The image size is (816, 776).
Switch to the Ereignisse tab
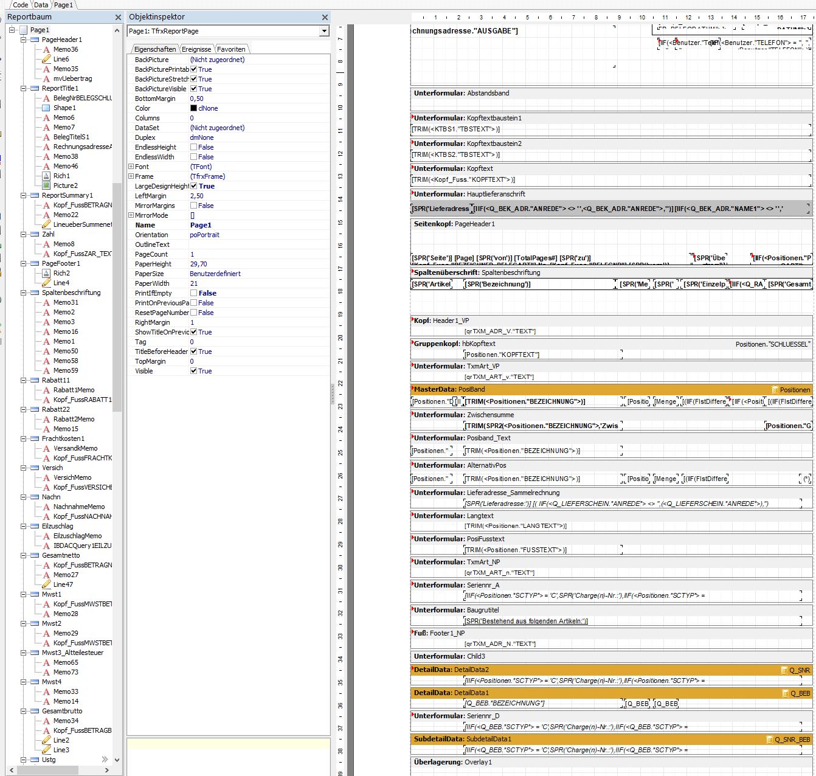click(x=196, y=49)
